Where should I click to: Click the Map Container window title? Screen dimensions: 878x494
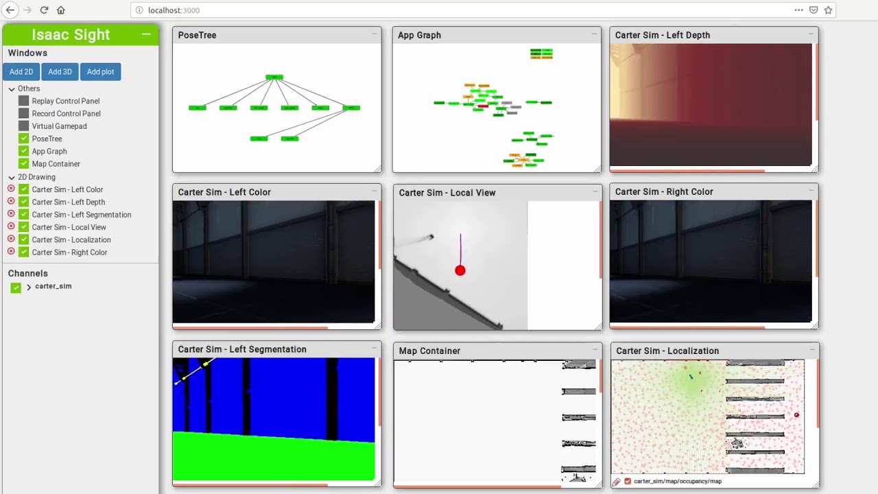[429, 351]
